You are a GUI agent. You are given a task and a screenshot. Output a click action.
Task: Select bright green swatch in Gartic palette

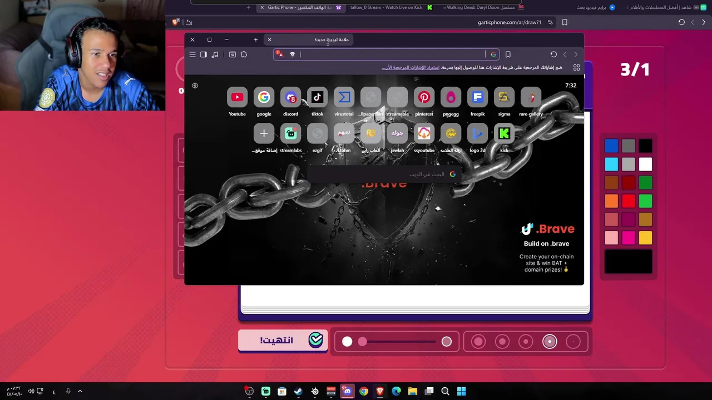click(x=645, y=201)
